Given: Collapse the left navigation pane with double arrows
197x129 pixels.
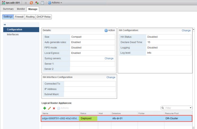Looking at the screenshot, I should point(5,24).
